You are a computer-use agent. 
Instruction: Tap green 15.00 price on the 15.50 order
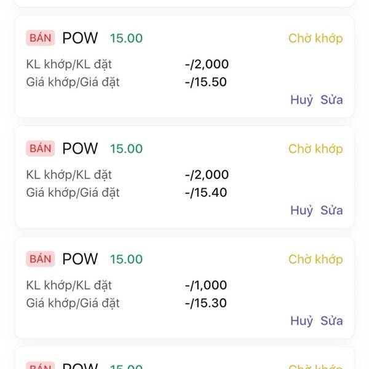(x=126, y=38)
